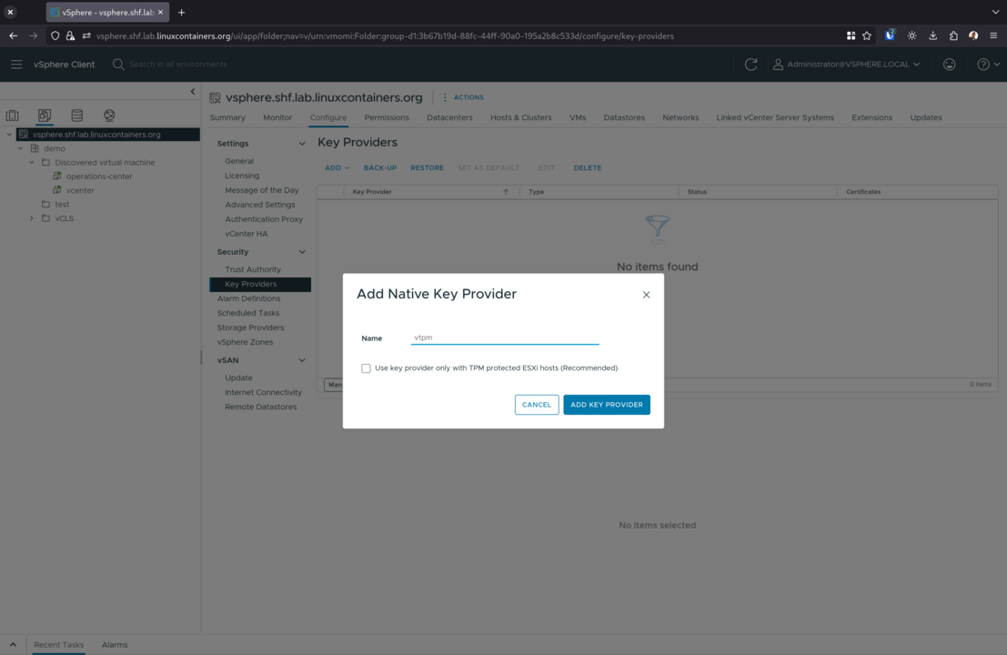Click the demo datacenter icon
Screen dimensions: 1007x655
35,148
